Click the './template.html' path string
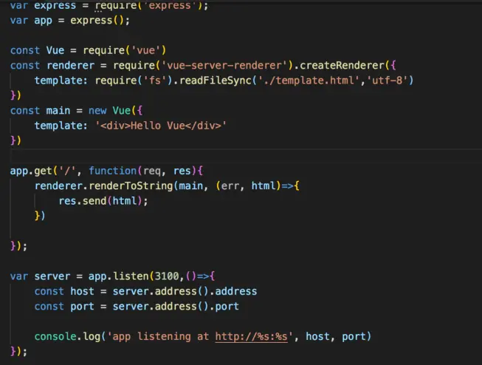482x365 pixels. point(309,81)
